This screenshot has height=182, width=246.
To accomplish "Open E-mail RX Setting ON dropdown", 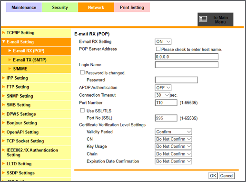I will click(163, 41).
